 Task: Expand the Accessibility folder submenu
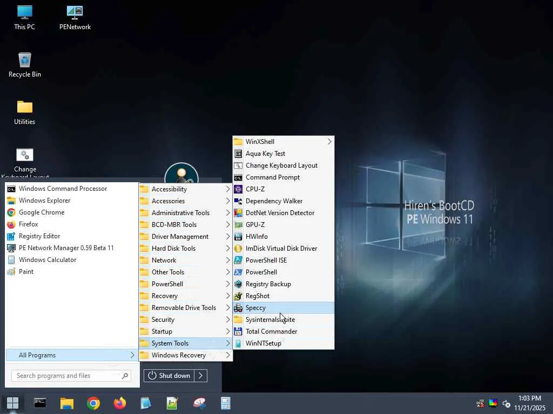tap(186, 189)
